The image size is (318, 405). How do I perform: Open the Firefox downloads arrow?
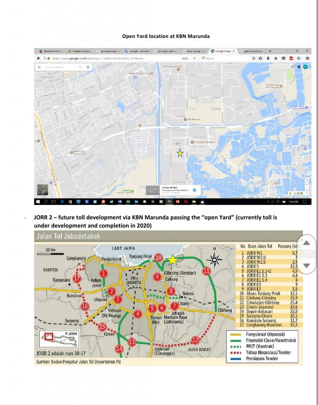(268, 59)
